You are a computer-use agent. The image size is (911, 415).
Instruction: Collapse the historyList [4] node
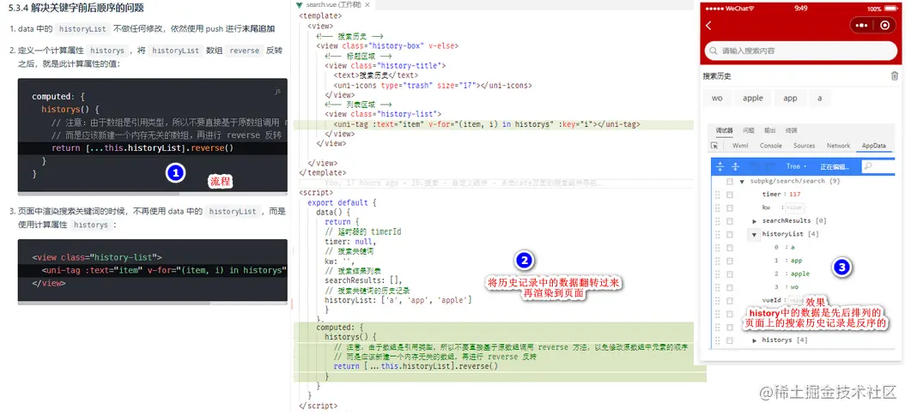click(x=755, y=235)
